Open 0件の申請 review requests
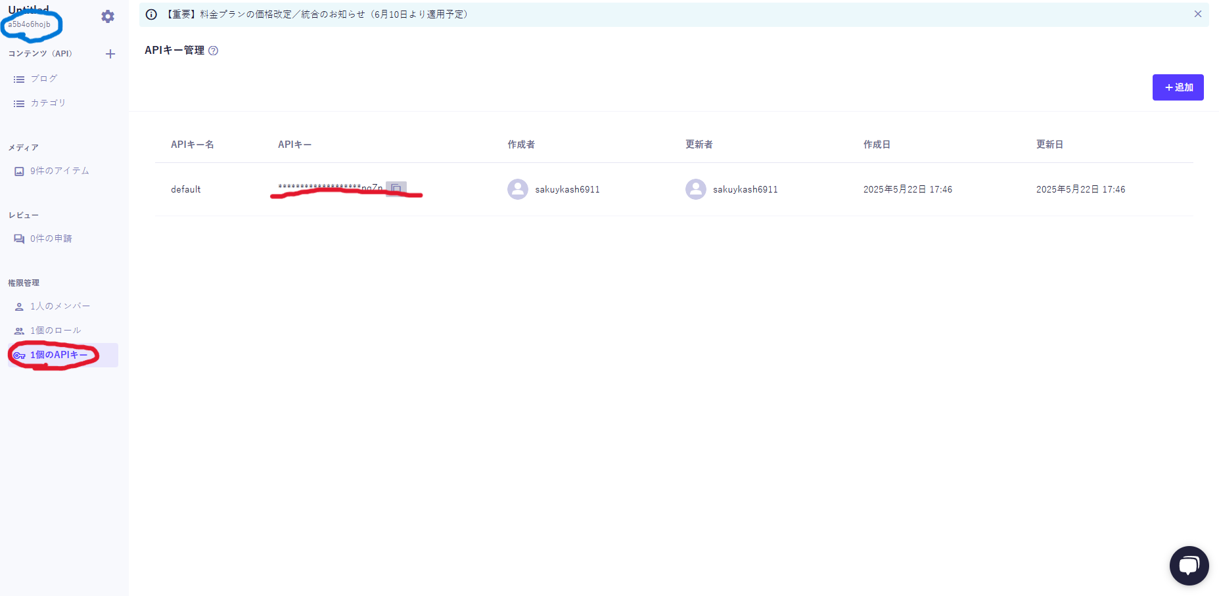Screen dimensions: 1219x596 [49, 238]
